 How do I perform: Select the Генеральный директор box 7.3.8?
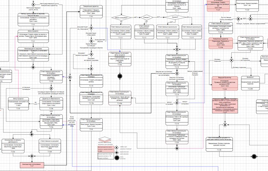click(x=91, y=12)
